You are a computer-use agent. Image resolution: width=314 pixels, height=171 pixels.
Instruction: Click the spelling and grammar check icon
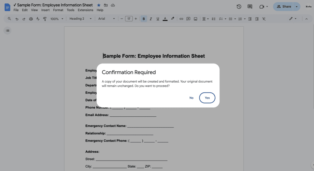38,19
